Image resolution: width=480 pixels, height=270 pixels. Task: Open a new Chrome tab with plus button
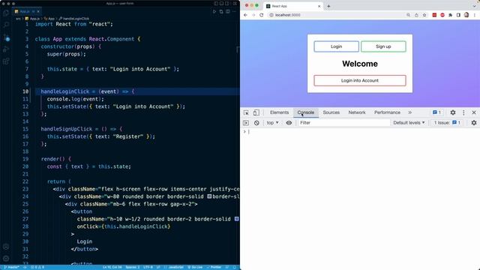328,6
